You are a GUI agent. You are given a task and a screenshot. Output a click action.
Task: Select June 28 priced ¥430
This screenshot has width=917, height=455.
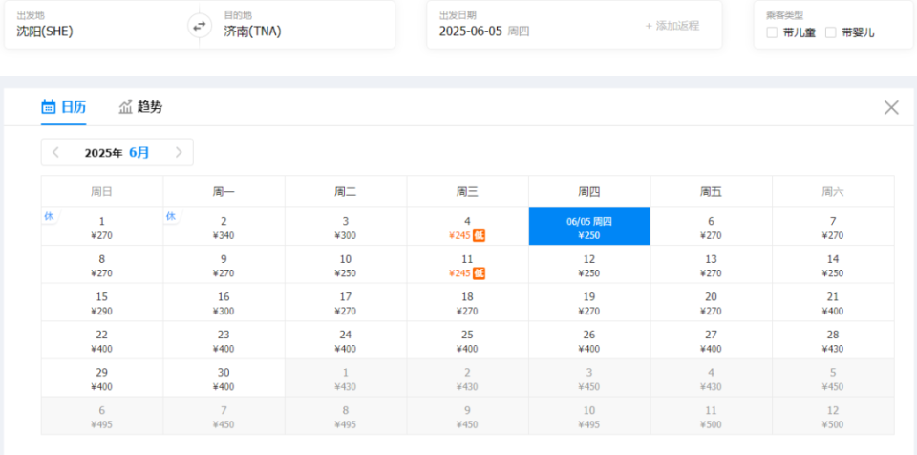pos(833,340)
